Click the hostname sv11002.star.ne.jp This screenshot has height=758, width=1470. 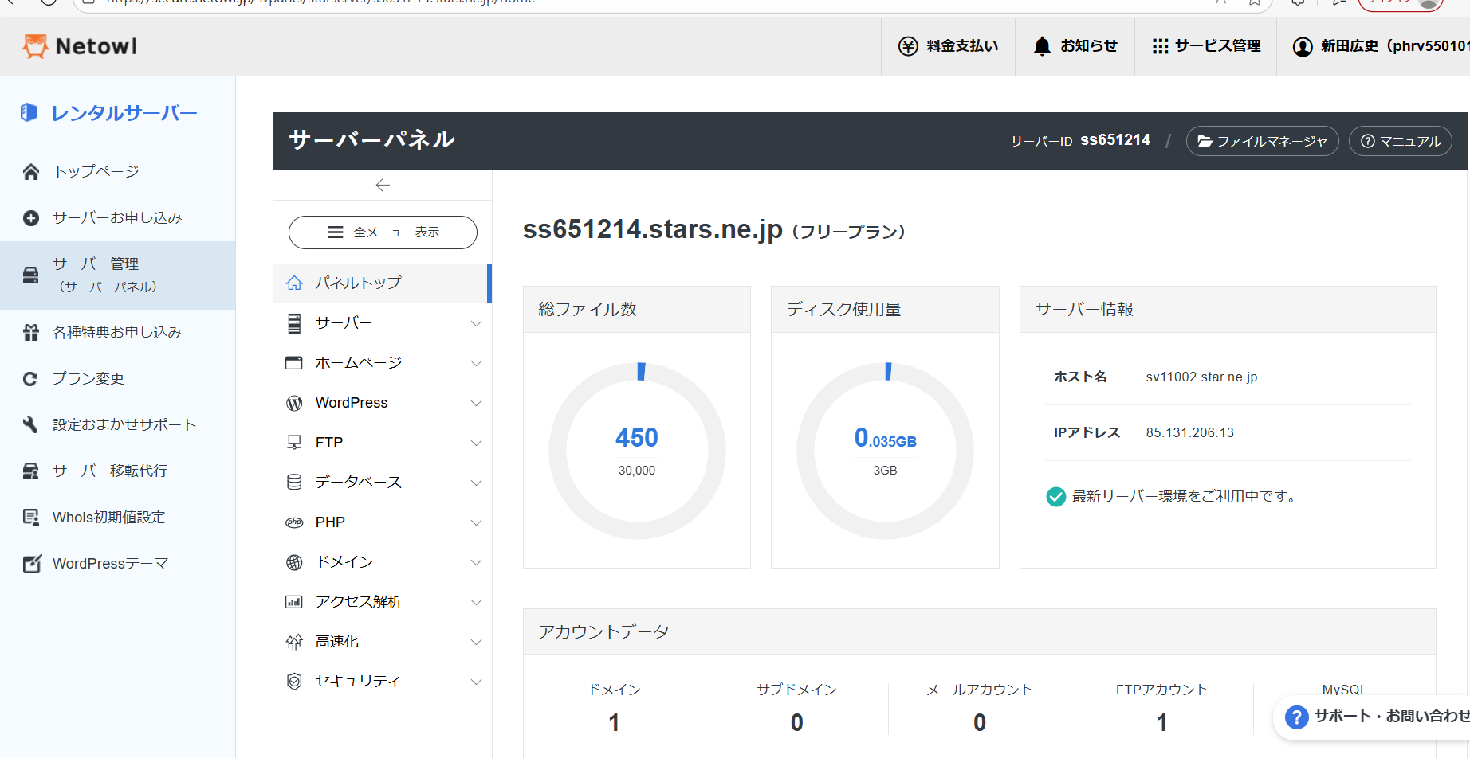[x=1201, y=377]
